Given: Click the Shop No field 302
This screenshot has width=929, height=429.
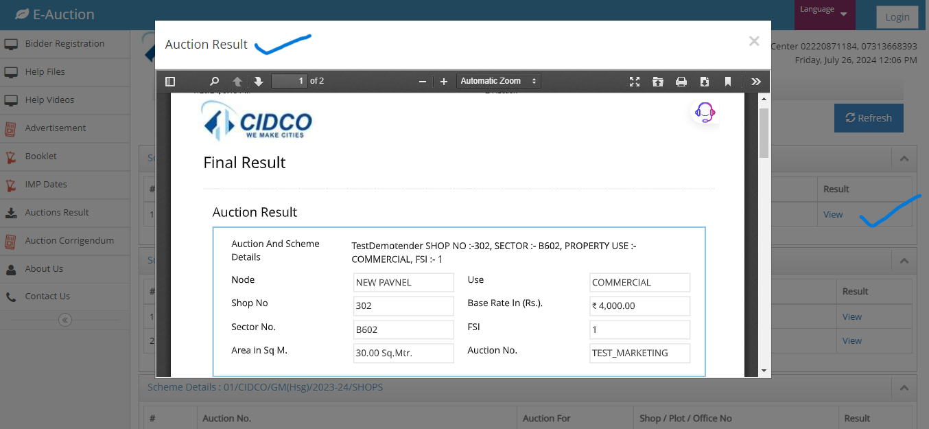Looking at the screenshot, I should 403,306.
